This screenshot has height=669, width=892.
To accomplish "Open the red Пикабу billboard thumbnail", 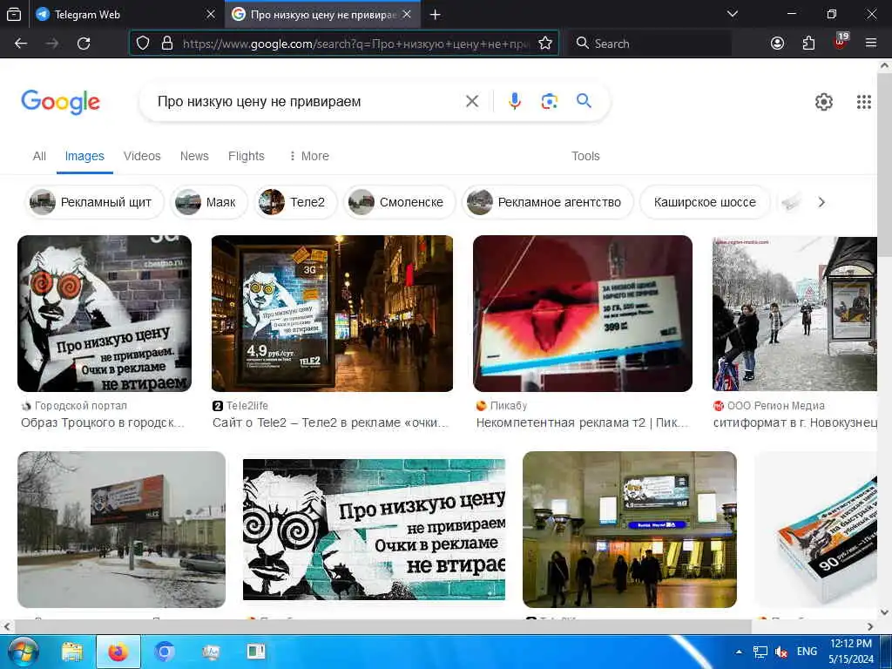I will [583, 314].
